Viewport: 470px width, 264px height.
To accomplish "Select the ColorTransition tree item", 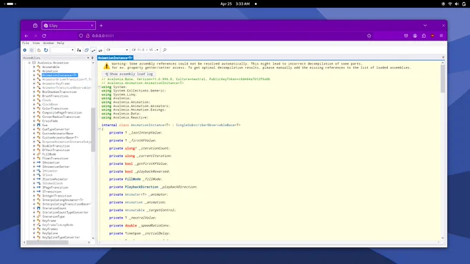I will coord(55,108).
